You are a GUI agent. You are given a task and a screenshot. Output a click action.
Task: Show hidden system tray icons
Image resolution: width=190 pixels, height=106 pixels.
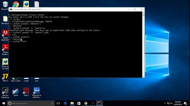click(165, 103)
